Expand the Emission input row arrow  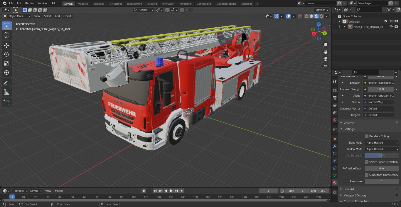point(342,83)
